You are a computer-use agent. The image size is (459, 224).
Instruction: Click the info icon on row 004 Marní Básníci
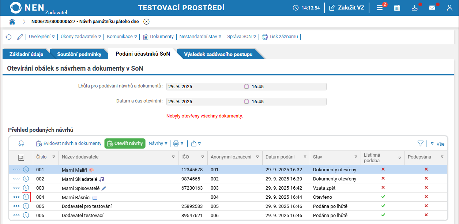tap(26, 197)
